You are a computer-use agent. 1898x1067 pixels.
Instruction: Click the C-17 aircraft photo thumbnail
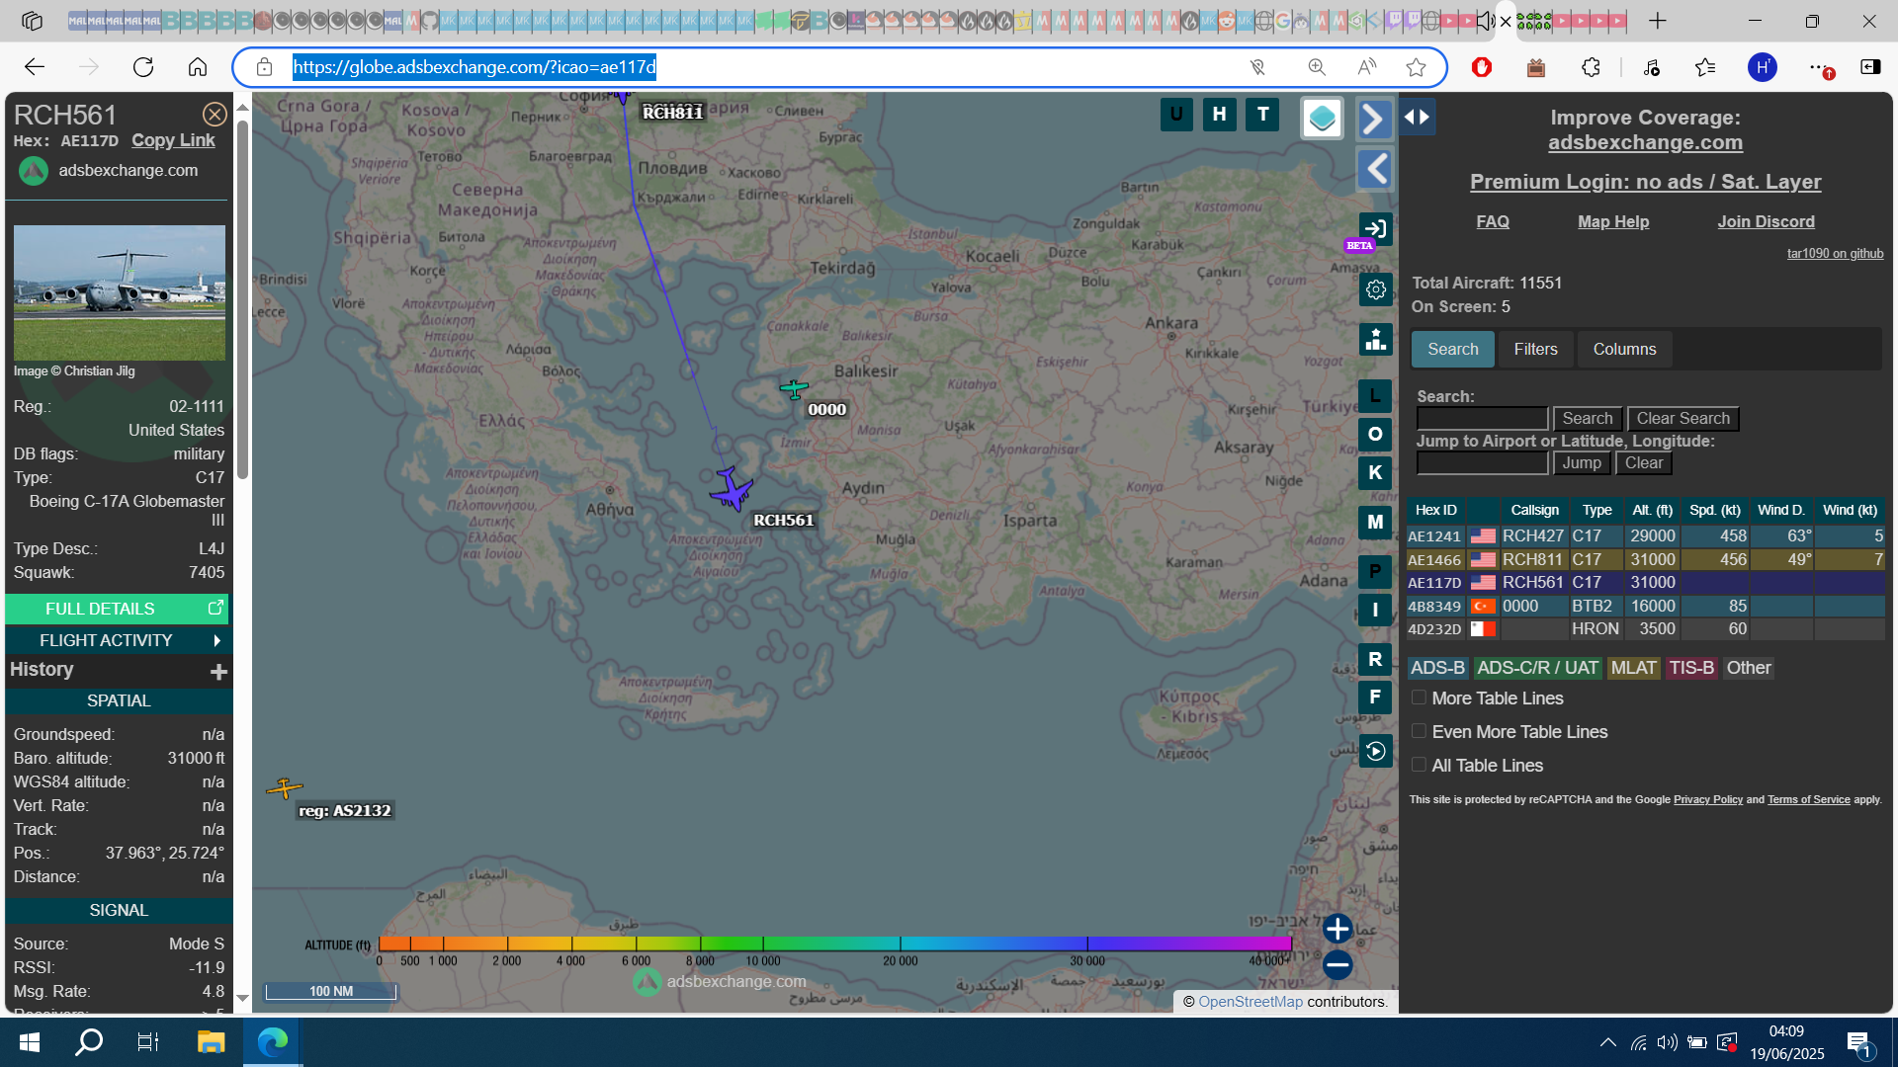pyautogui.click(x=120, y=293)
